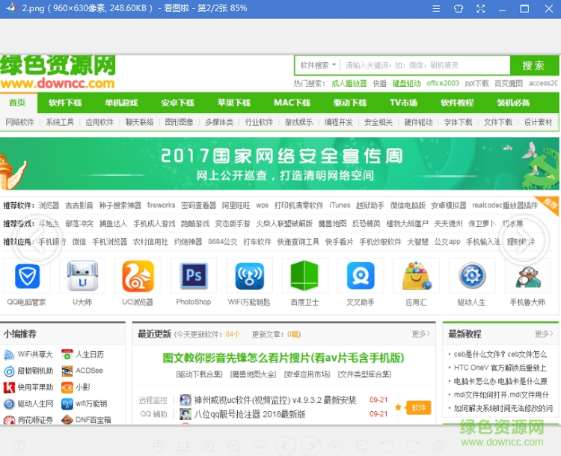Show image info icon in bottom toolbar

[x=19, y=446]
